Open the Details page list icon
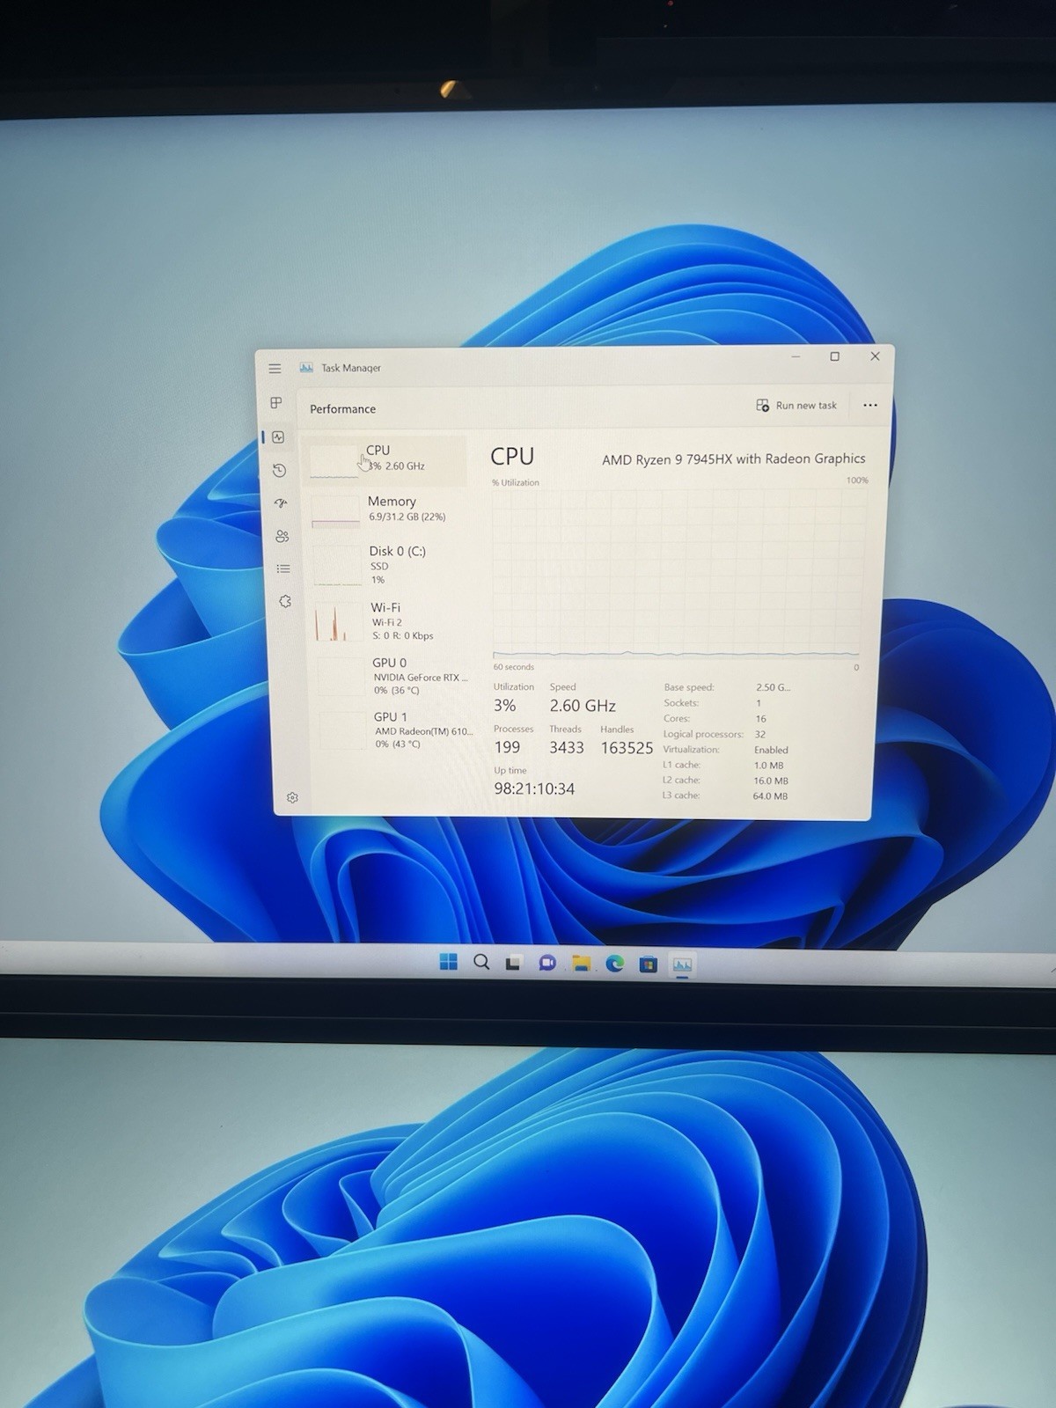 [283, 568]
